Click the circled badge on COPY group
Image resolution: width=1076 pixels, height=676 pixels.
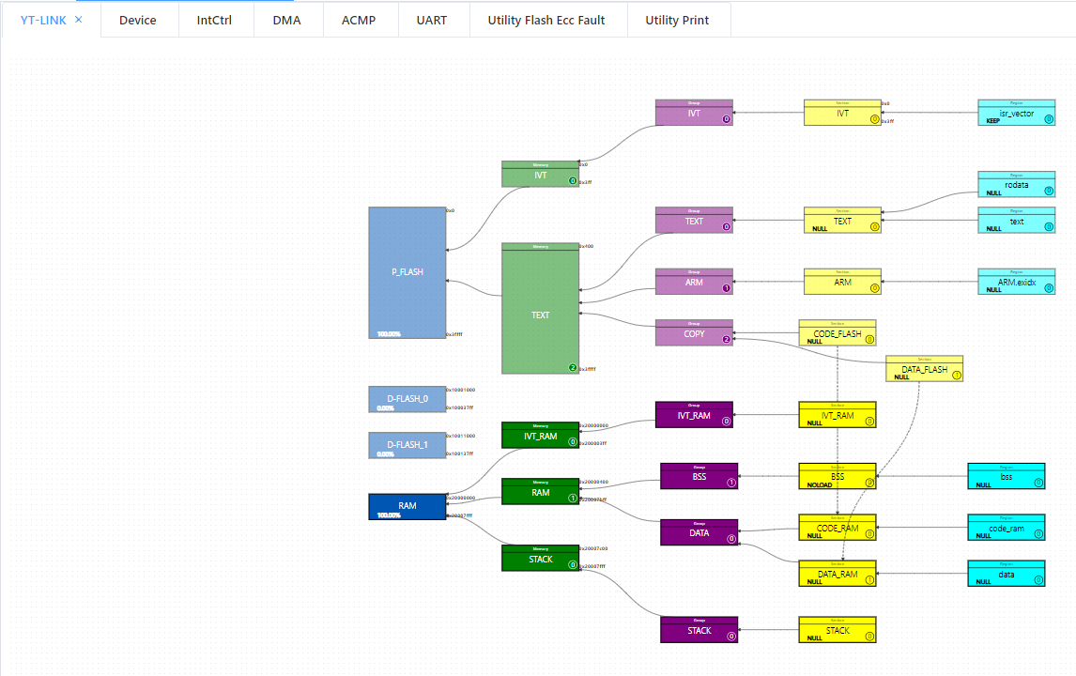click(726, 339)
